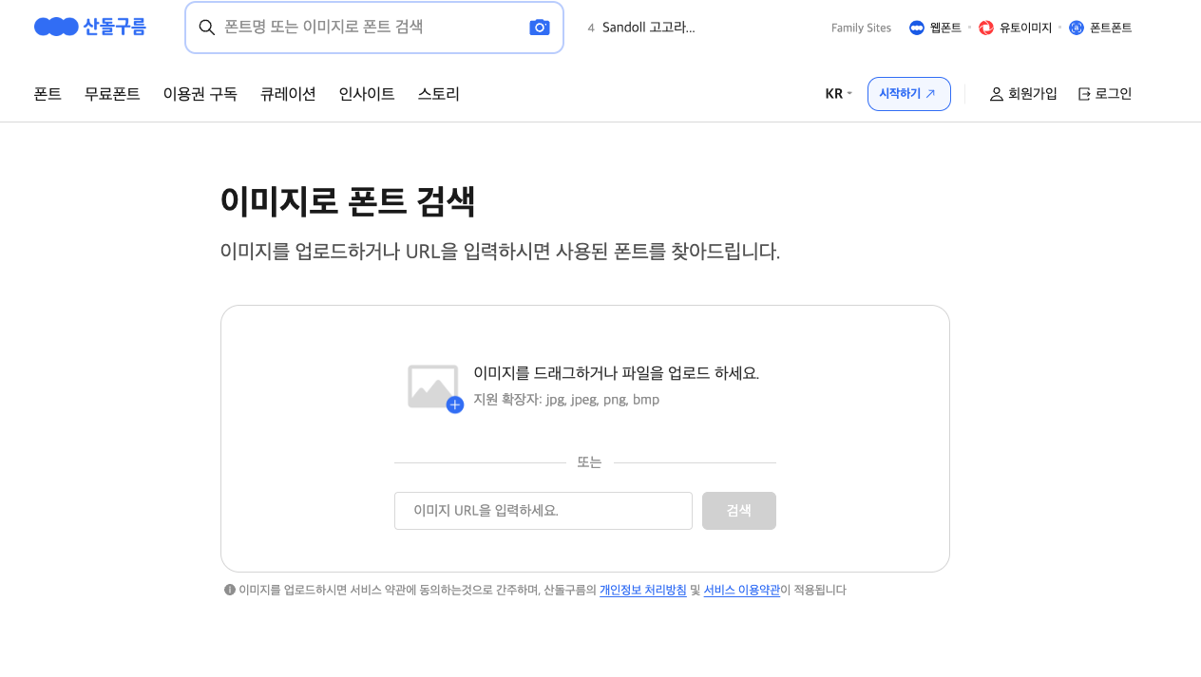Screen dimensions: 1201x677
Task: Open the 큐레이션 menu
Action: [288, 94]
